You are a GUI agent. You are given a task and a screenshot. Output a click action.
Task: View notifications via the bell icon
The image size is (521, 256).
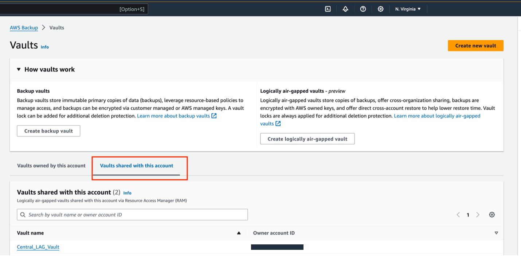[345, 9]
